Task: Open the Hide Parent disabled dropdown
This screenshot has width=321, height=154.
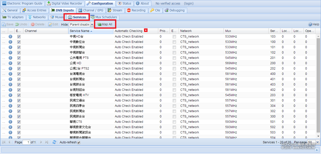Action: pos(92,24)
